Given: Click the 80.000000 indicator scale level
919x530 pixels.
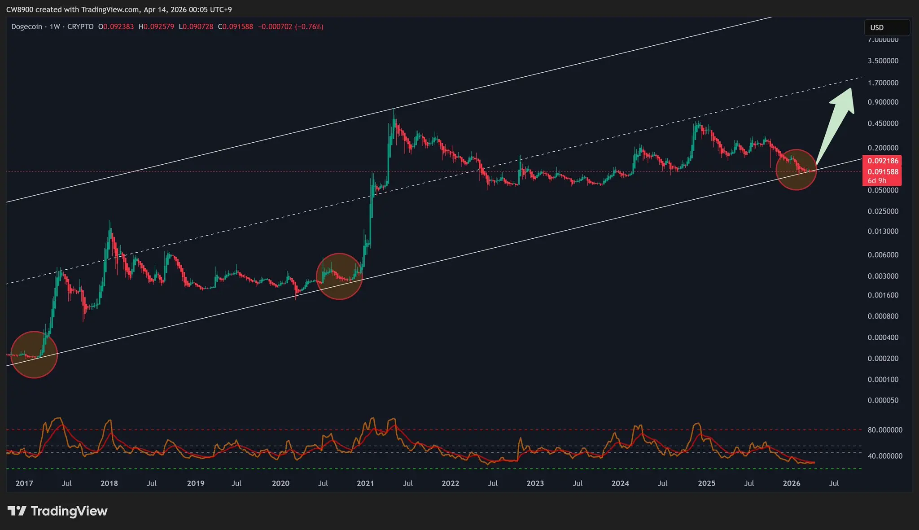Looking at the screenshot, I should point(884,429).
